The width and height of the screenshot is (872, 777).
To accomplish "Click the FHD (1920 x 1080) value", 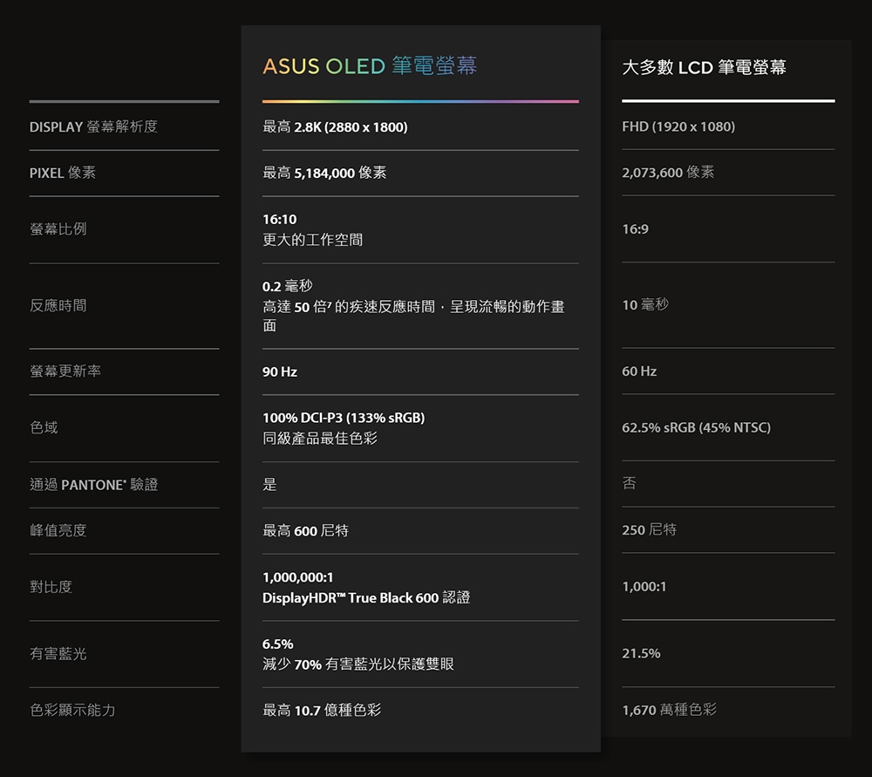I will click(678, 127).
